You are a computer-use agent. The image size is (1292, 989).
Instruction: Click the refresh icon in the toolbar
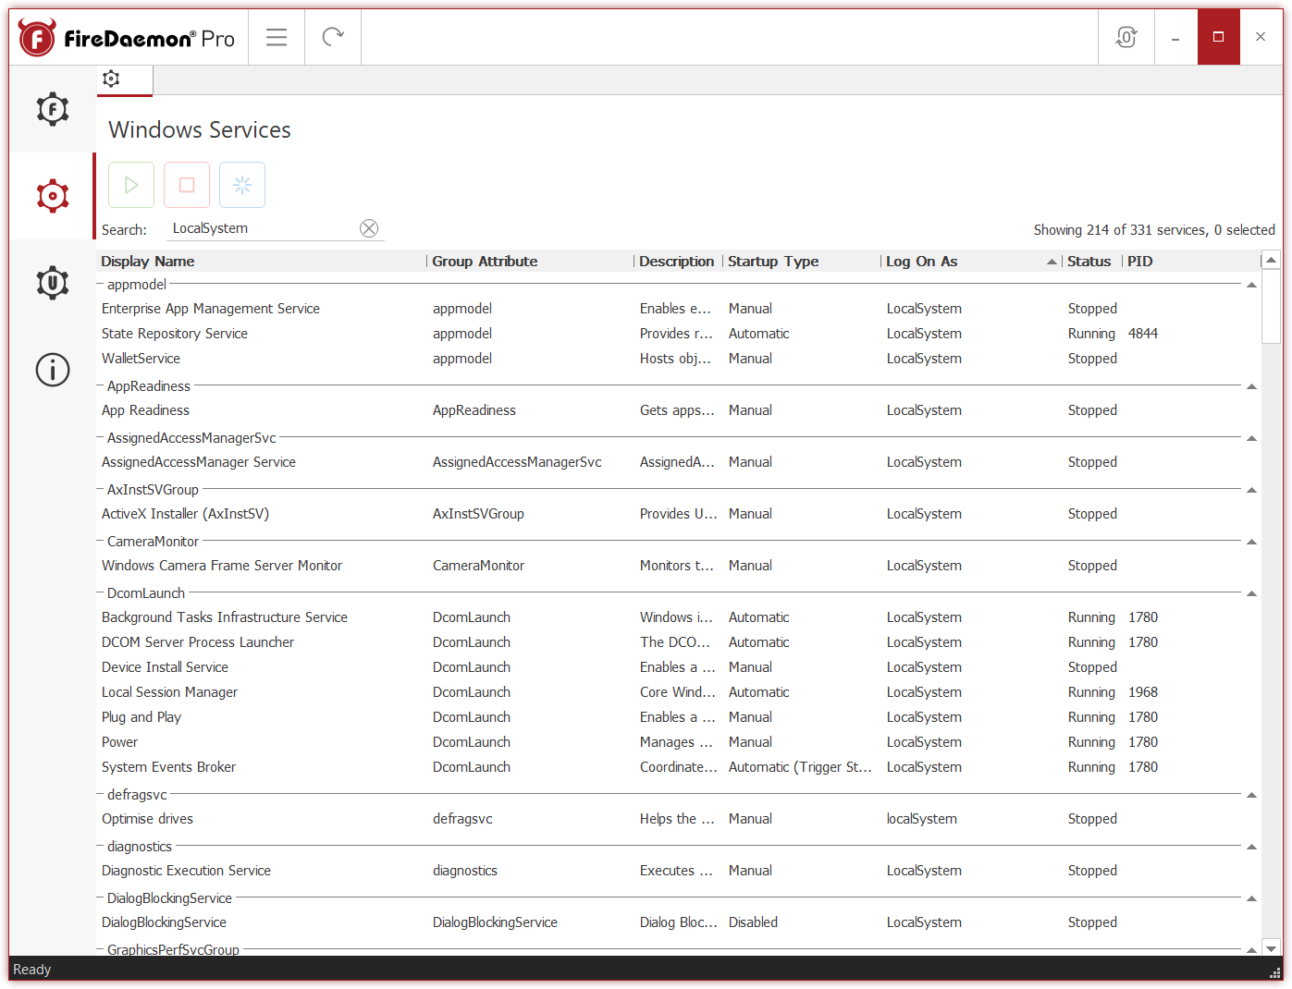tap(332, 36)
